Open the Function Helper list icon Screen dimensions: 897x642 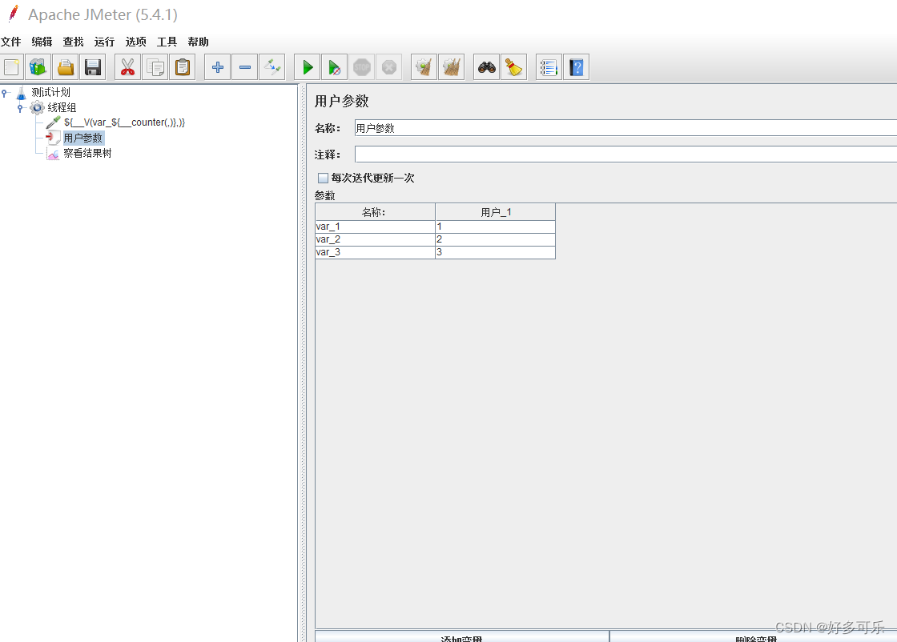[x=549, y=67]
